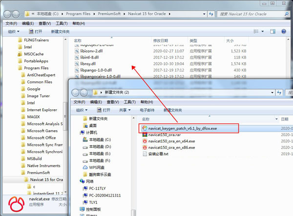
Task: Expand arrow after Navicat 15 for Oracle breadcrumb
Action: (169, 14)
